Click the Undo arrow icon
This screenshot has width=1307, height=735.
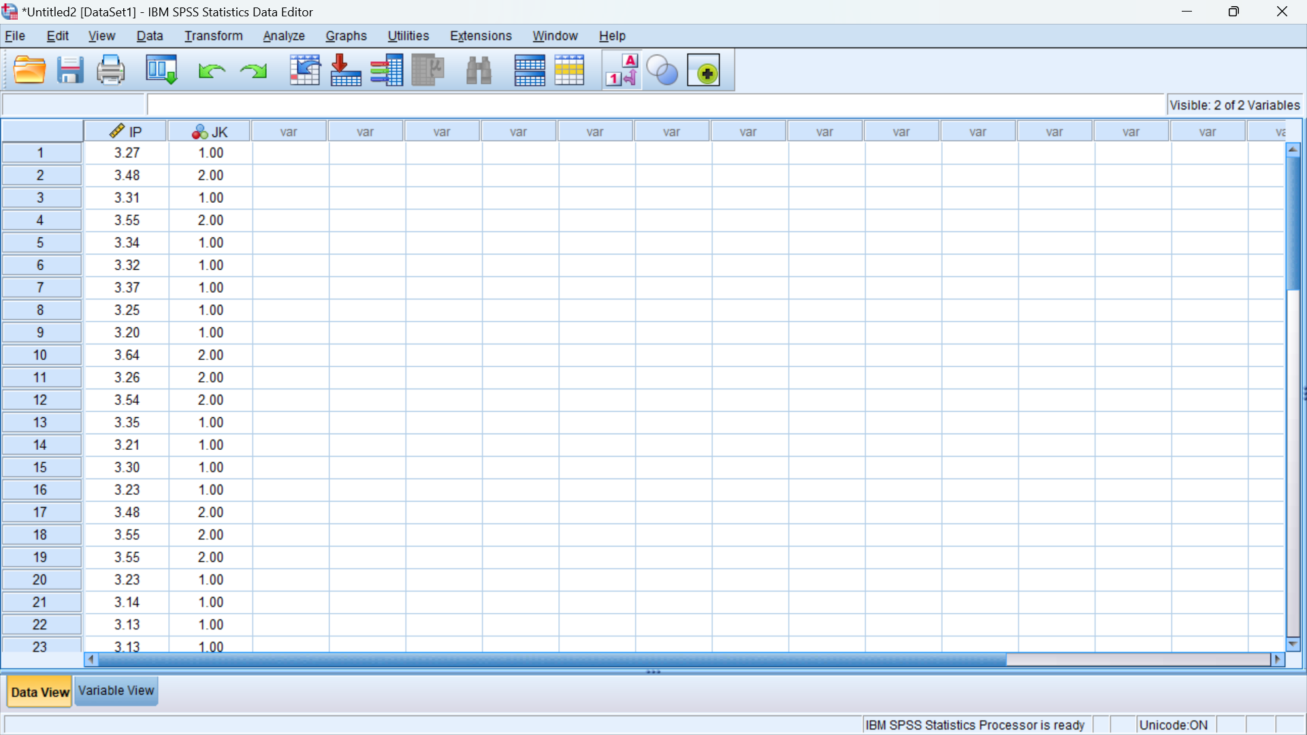[x=212, y=71]
